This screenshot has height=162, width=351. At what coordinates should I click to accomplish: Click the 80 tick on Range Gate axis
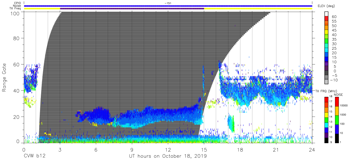click(x=17, y=38)
